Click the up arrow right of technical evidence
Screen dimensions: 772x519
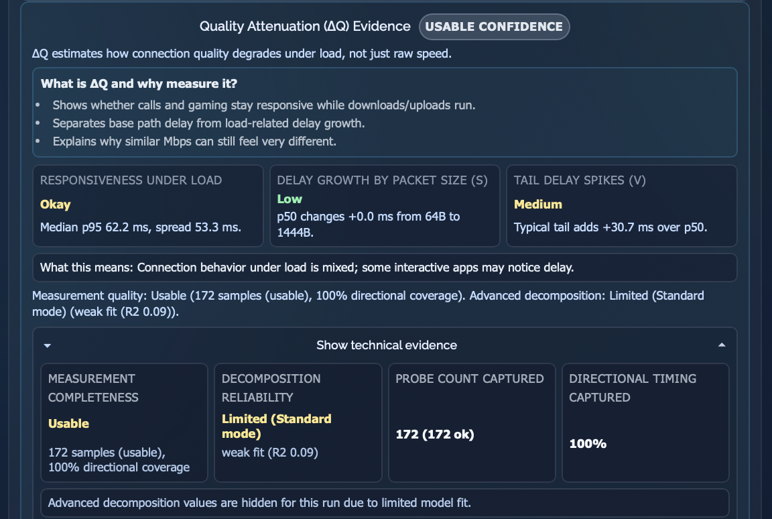click(722, 345)
